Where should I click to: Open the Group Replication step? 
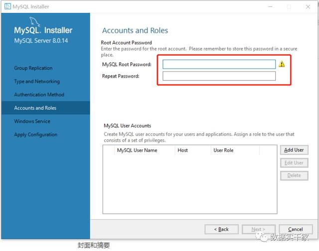point(33,68)
